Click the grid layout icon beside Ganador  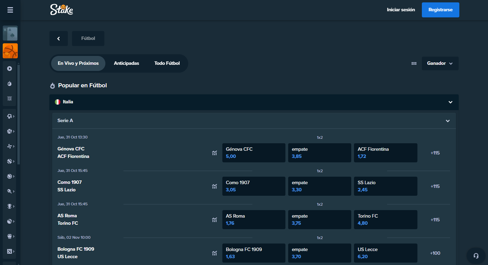tap(414, 63)
